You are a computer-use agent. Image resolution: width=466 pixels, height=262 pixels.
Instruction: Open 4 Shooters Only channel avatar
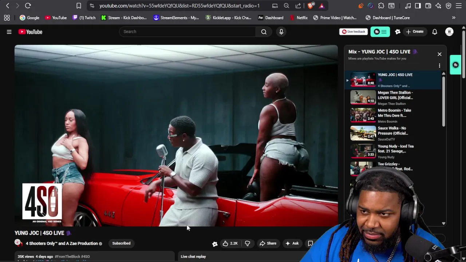(18, 243)
